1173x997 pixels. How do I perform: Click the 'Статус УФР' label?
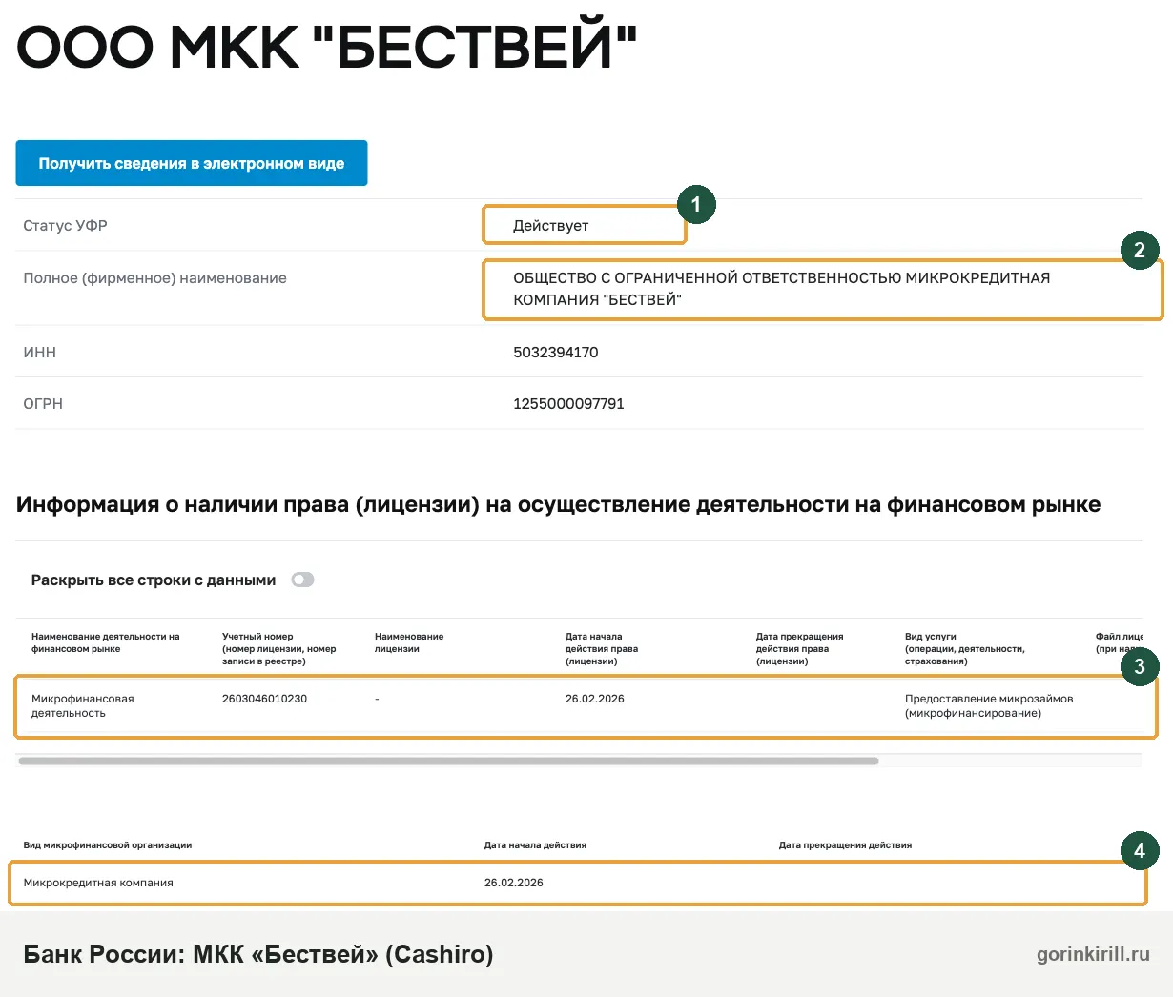(65, 226)
